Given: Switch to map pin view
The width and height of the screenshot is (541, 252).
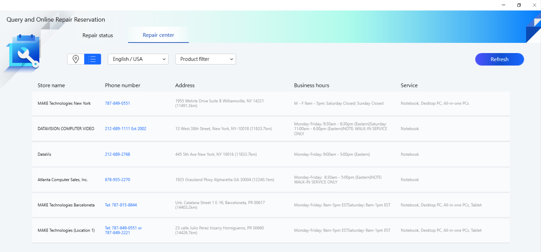Looking at the screenshot, I should [x=76, y=59].
